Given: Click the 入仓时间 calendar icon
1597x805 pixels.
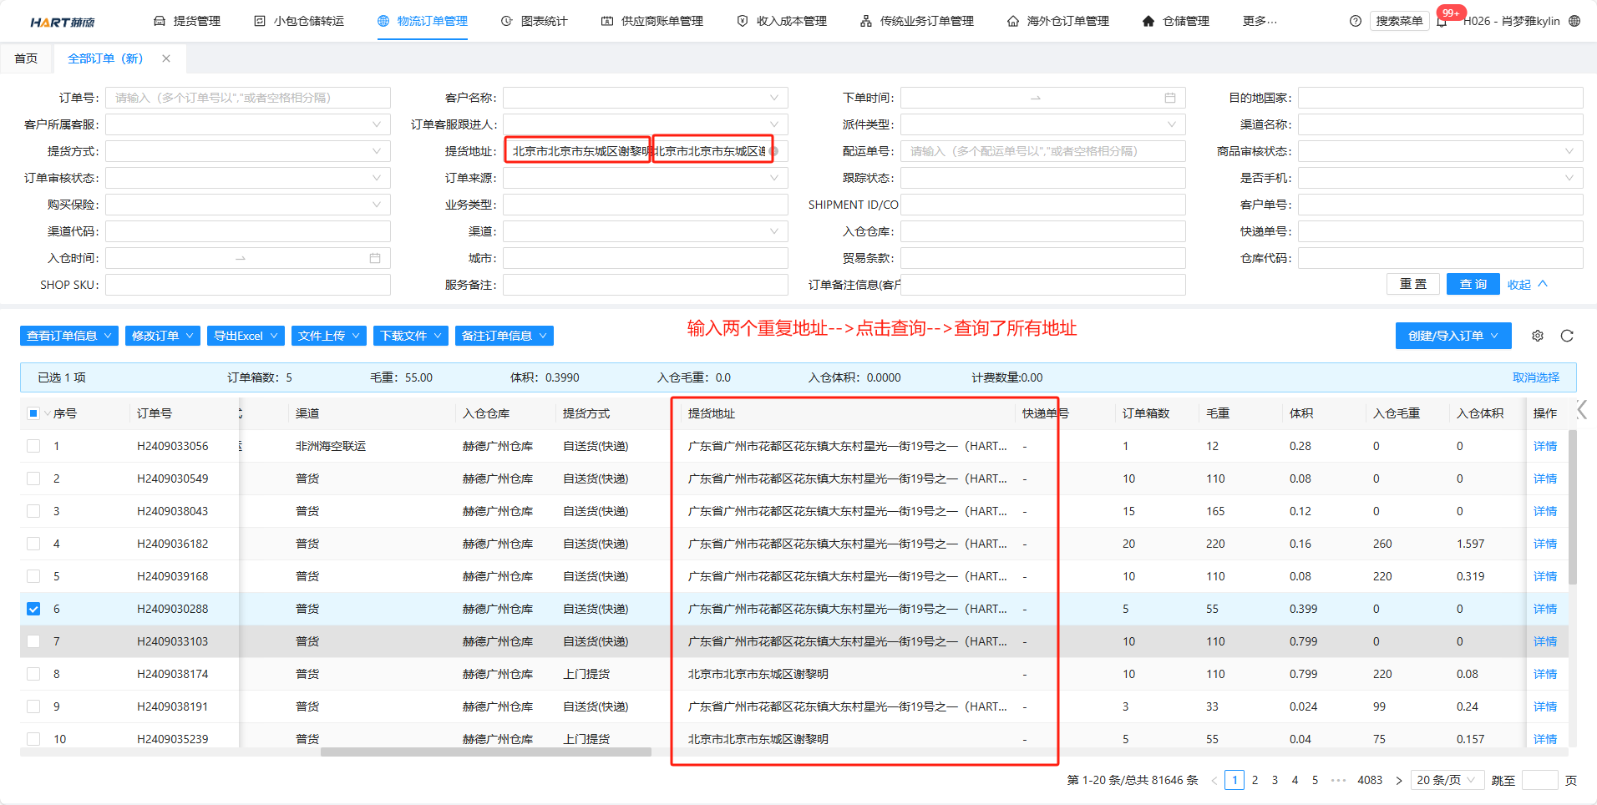Looking at the screenshot, I should [x=375, y=258].
